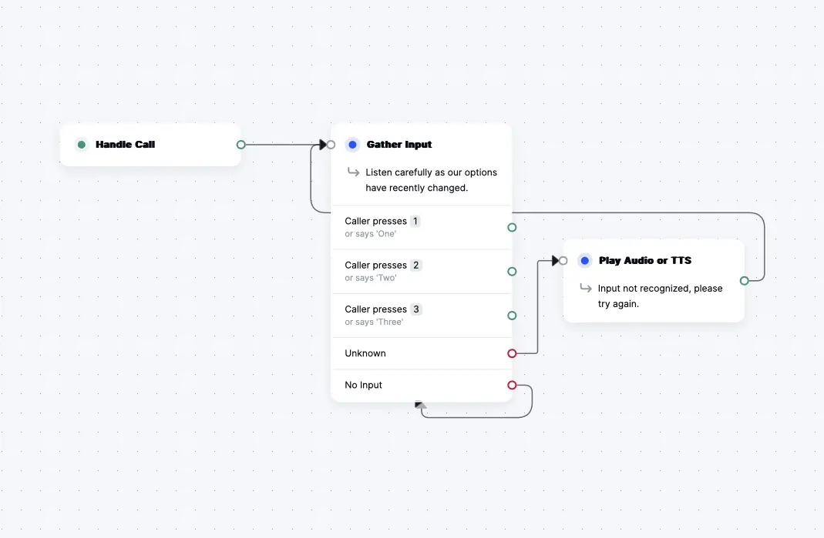Click the reply arrow icon under Gather Input
Image resolution: width=824 pixels, height=538 pixels.
click(353, 172)
